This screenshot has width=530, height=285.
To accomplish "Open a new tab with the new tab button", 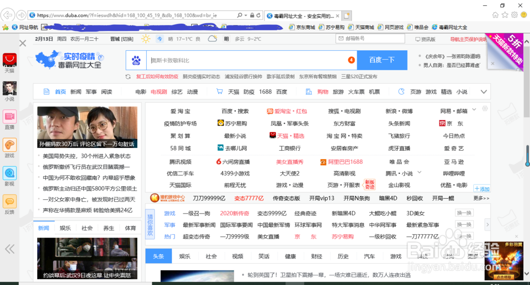I will click(347, 15).
